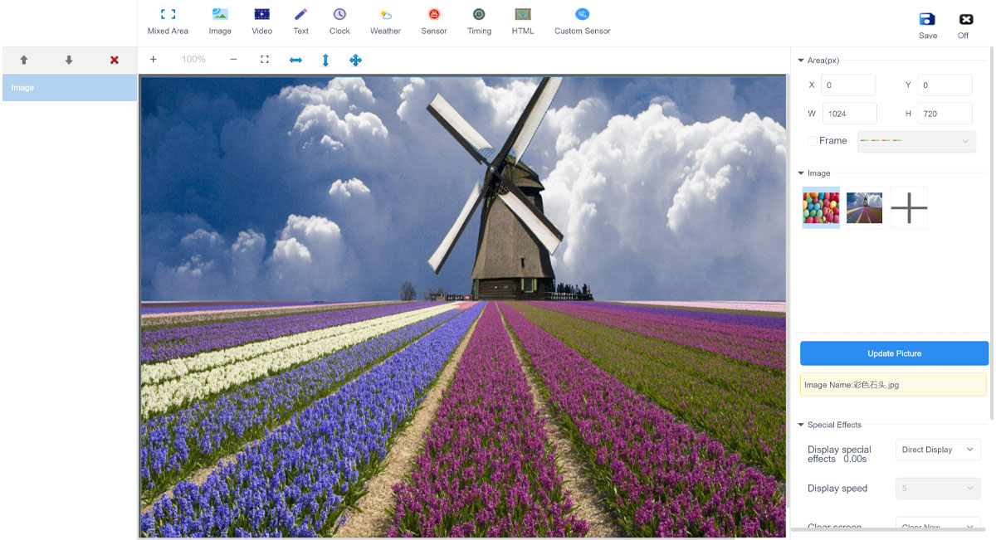
Task: Insert a Video area
Action: pyautogui.click(x=261, y=22)
